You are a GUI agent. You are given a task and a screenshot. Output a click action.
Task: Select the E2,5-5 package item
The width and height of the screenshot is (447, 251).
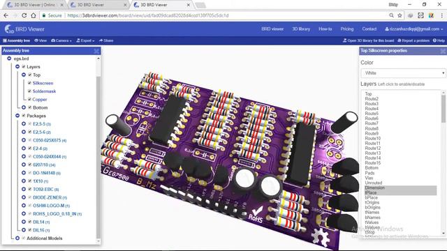(42, 124)
